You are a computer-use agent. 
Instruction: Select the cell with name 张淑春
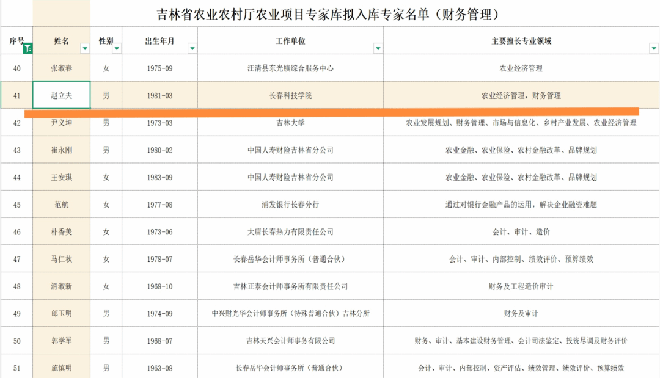pos(61,68)
